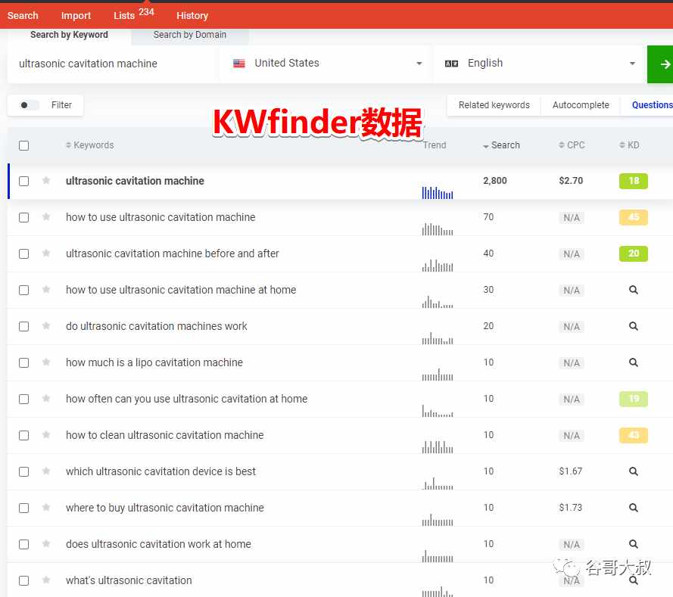Click the $1.67 CPC value

[570, 471]
